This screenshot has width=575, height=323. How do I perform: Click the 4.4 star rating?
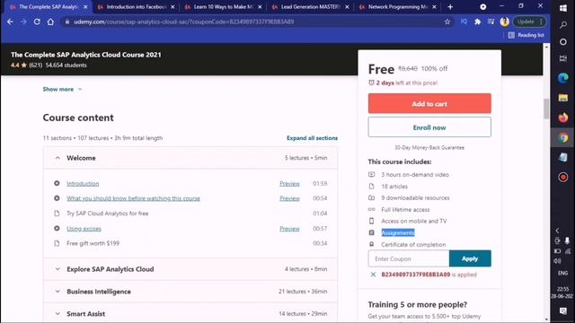click(x=19, y=65)
